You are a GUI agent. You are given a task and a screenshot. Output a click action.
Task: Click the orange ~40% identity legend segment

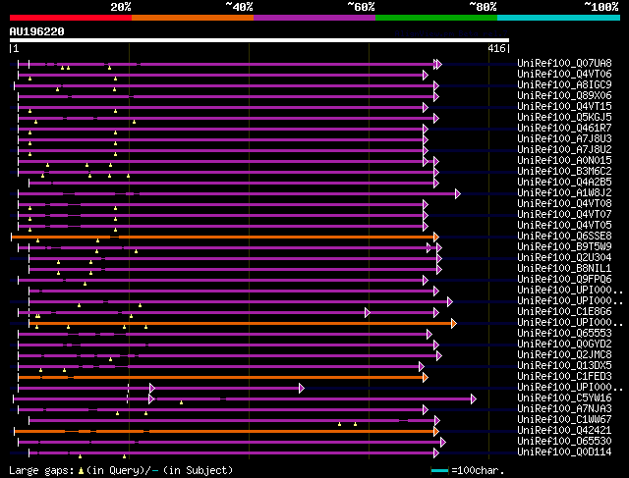point(193,18)
